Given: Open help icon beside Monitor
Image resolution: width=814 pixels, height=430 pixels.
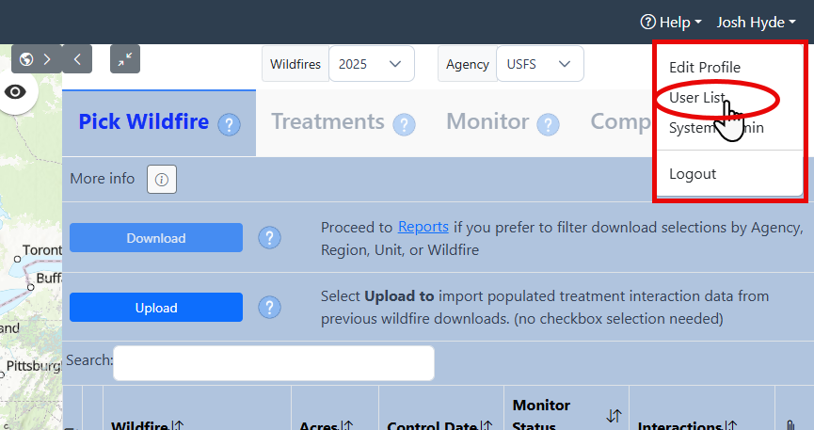Looking at the screenshot, I should coord(548,124).
